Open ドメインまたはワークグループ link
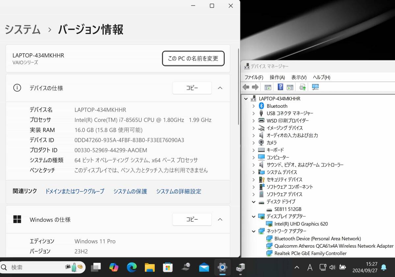 click(75, 191)
